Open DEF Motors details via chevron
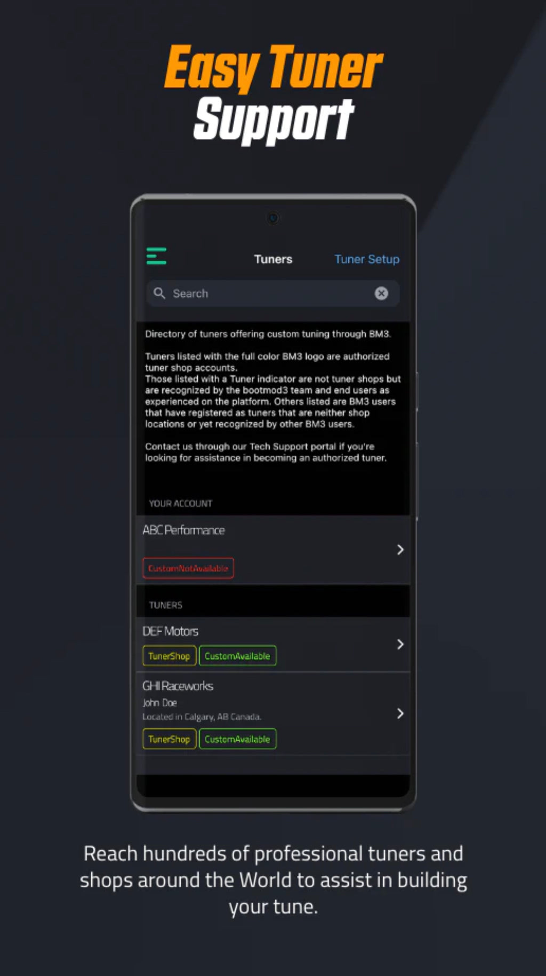The image size is (546, 976). 400,644
